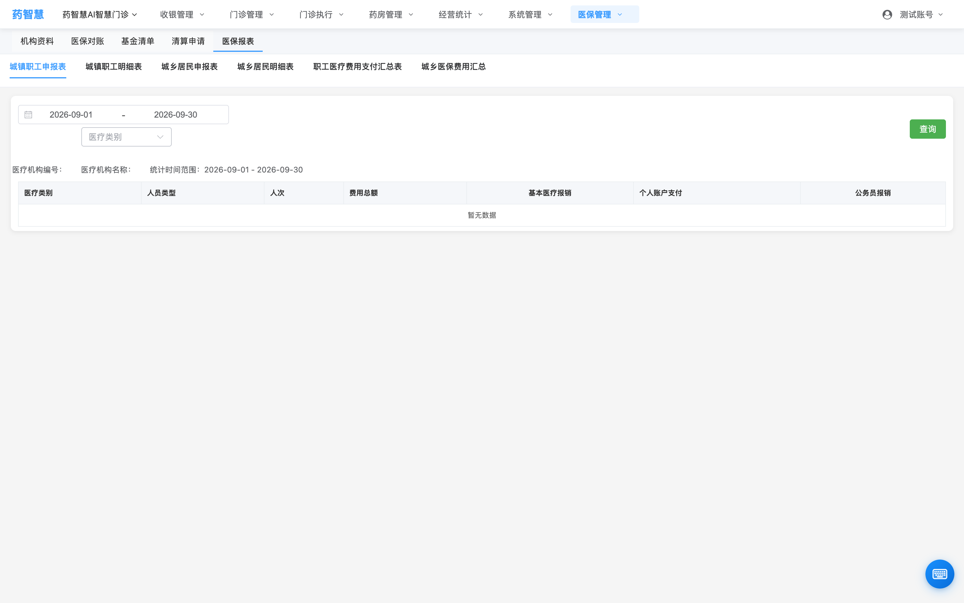This screenshot has width=964, height=603.
Task: Open the calendar icon in date range
Action: point(28,115)
